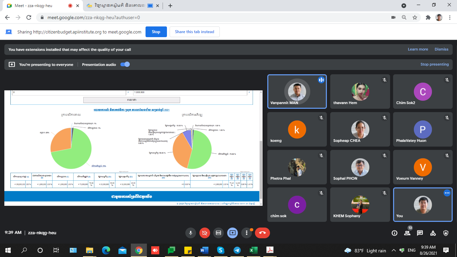Open meeting details info icon
Screen dimensions: 457x257
pyautogui.click(x=394, y=233)
